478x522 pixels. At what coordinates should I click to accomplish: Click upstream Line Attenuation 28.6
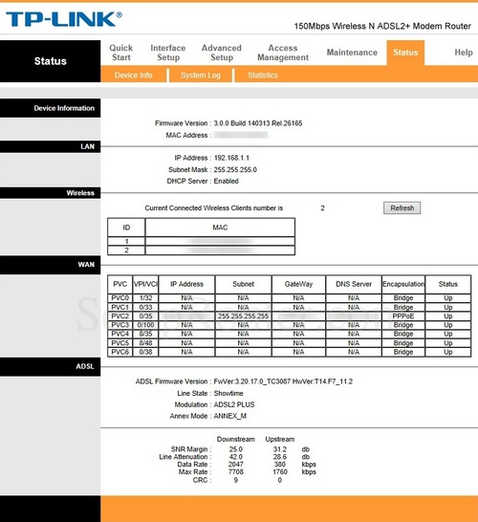(280, 457)
